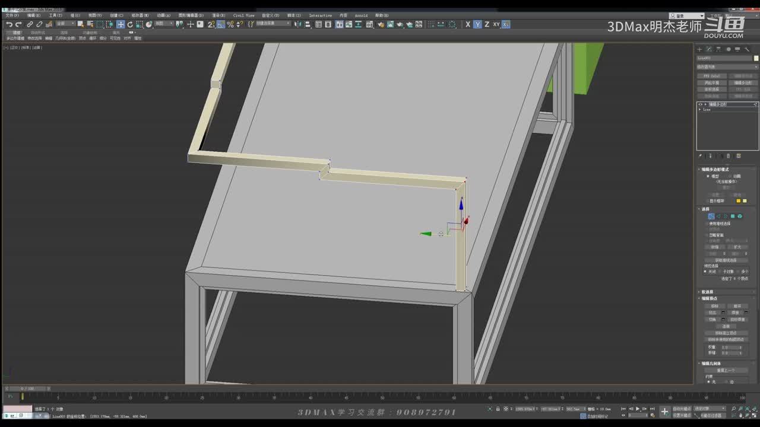The width and height of the screenshot is (760, 427).
Task: Expand the Line entry in modifier stack
Action: 700,110
